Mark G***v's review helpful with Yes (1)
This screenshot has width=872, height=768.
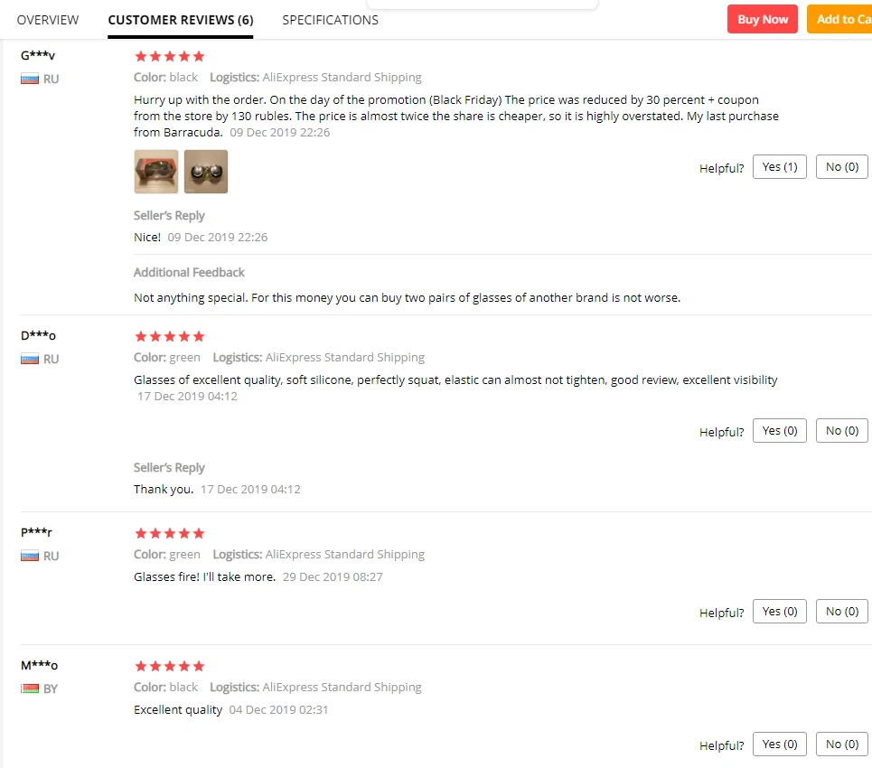pos(780,167)
